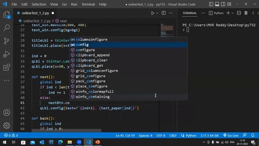Select the onlineTest_1_2.py editor tab
Viewport: 259px width, 146px height.
[35, 13]
